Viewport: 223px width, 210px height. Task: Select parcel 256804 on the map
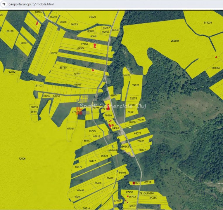point(175,41)
